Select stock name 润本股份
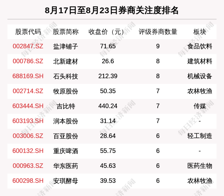The width and height of the screenshot is (224, 196). click(x=66, y=121)
